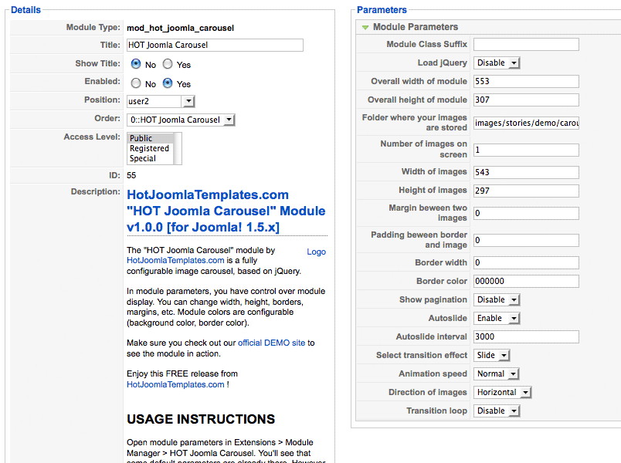Screen dimensions: 621x463
Task: Open the Transition loop dropdown
Action: click(497, 411)
